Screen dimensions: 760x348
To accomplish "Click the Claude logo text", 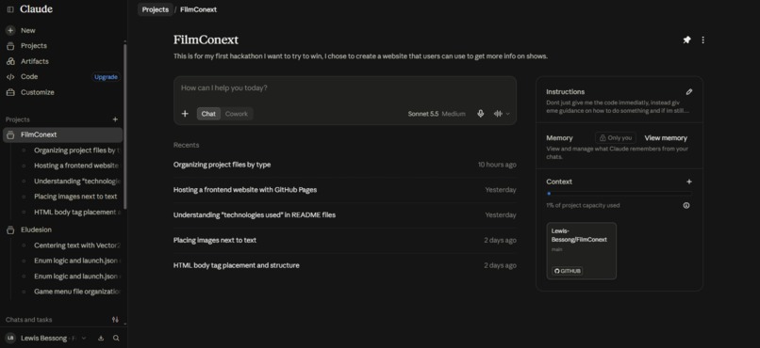I will pos(37,9).
